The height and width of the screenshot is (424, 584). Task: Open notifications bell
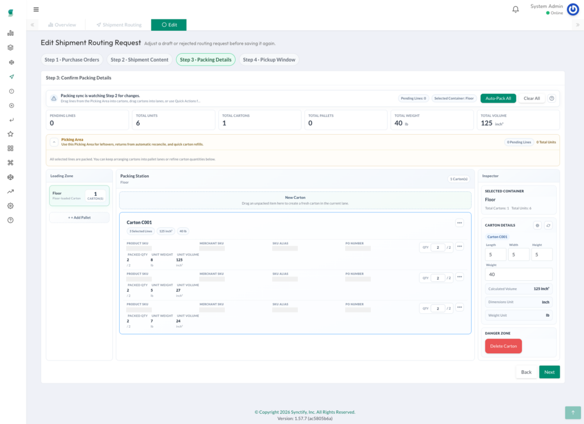pyautogui.click(x=516, y=9)
